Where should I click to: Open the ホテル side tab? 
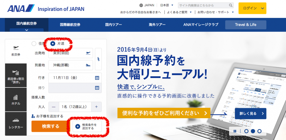[x=16, y=99]
